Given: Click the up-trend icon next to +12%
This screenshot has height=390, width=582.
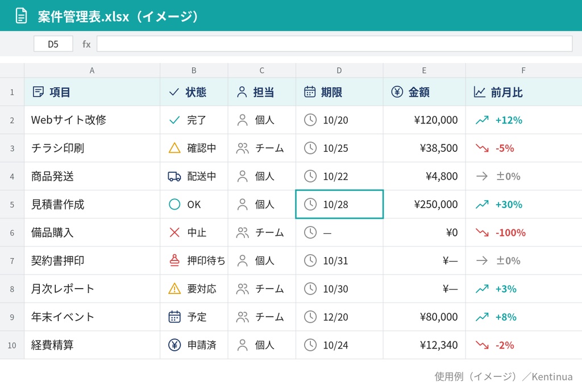Looking at the screenshot, I should 482,120.
